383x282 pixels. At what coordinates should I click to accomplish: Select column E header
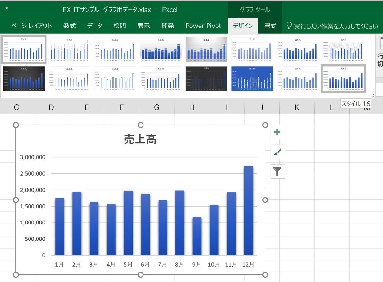point(86,107)
